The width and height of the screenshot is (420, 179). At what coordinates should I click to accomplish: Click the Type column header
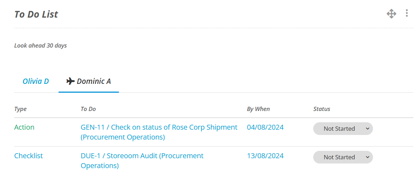point(21,109)
